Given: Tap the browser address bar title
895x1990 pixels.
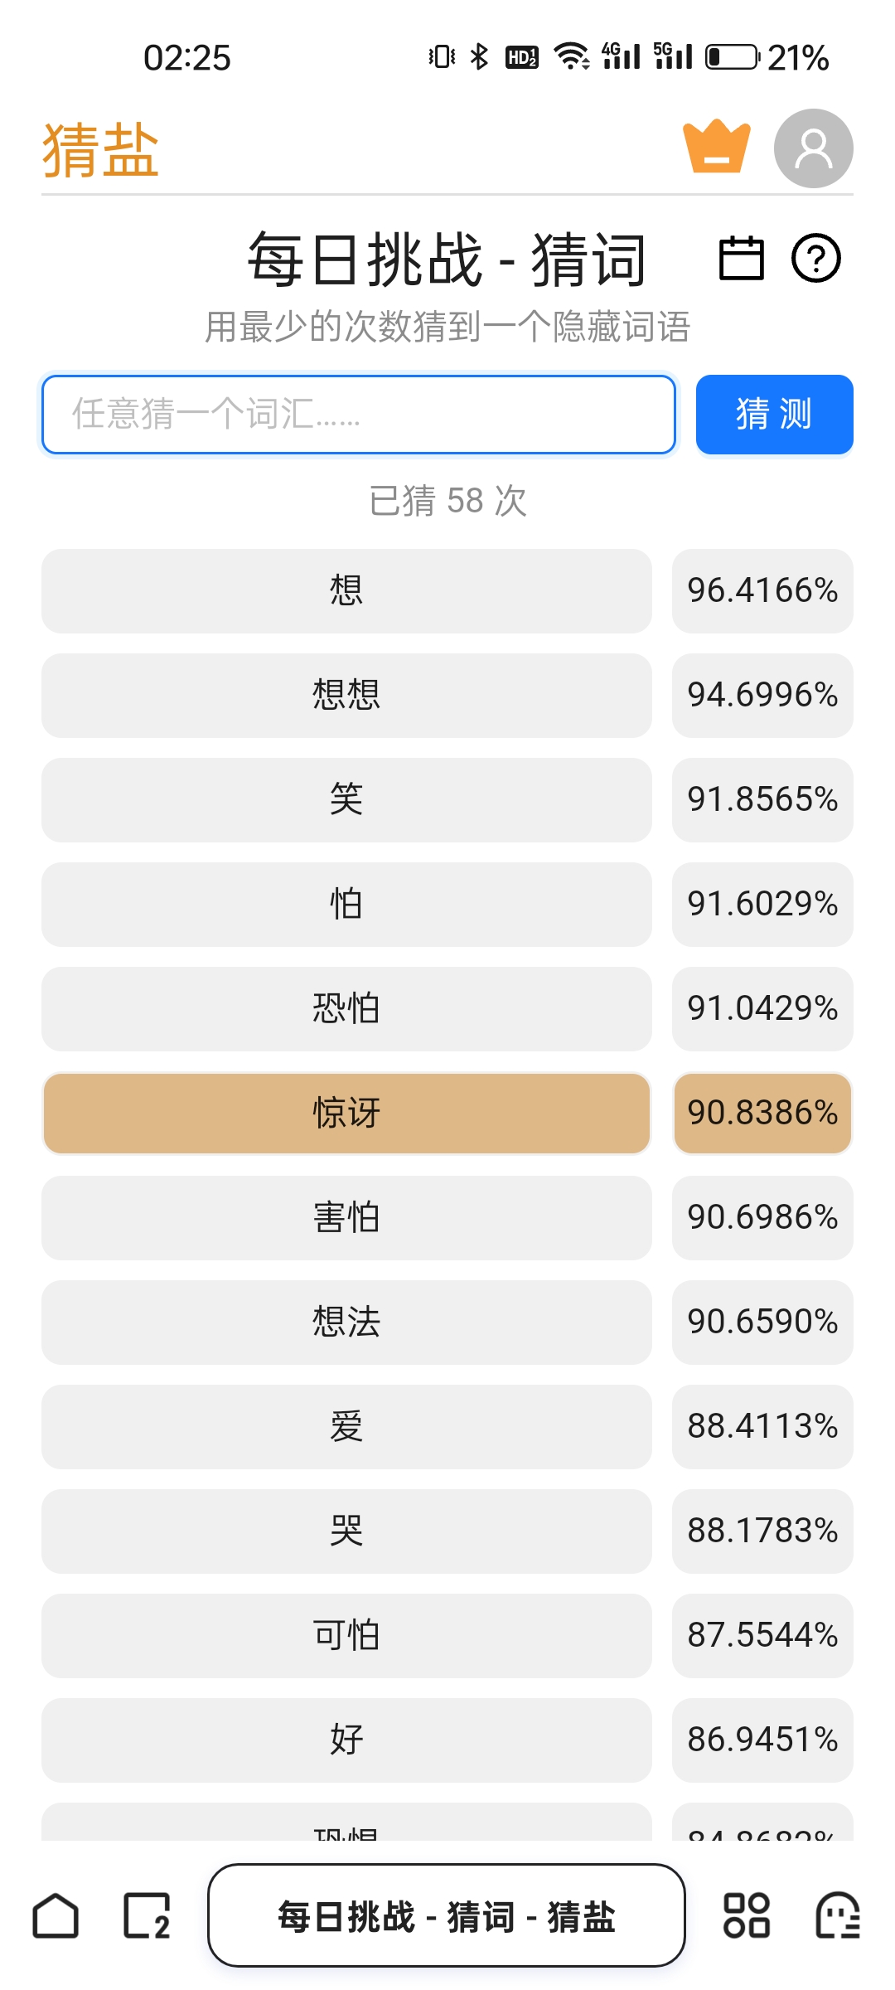Looking at the screenshot, I should [x=446, y=1916].
